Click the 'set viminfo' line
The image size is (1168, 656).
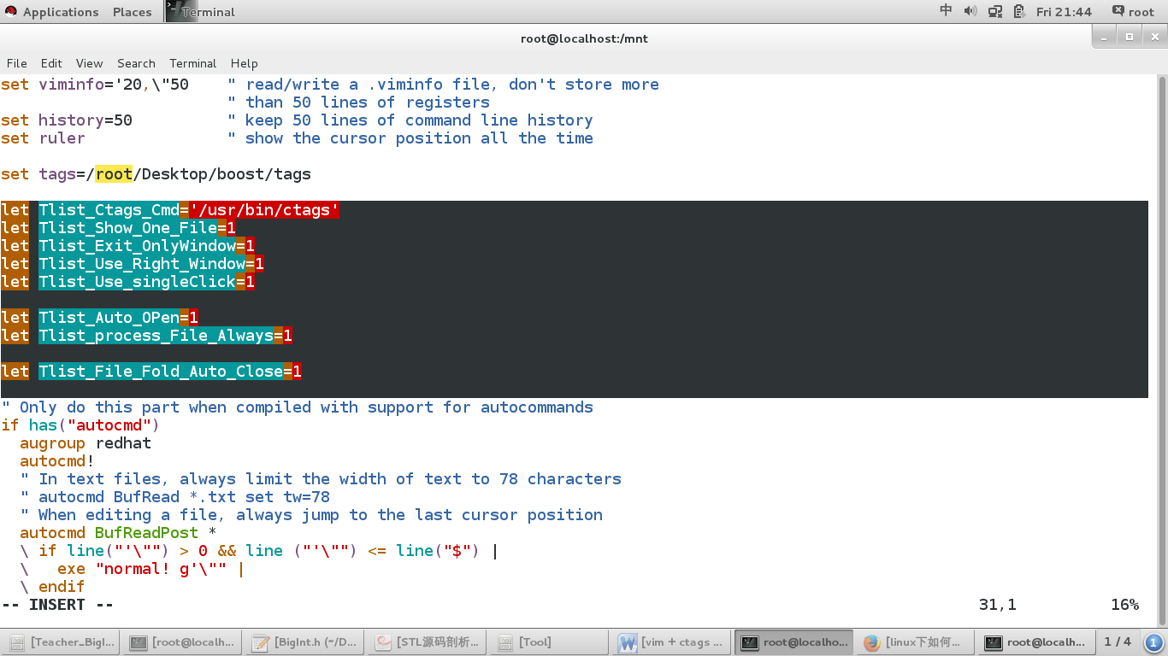point(330,85)
